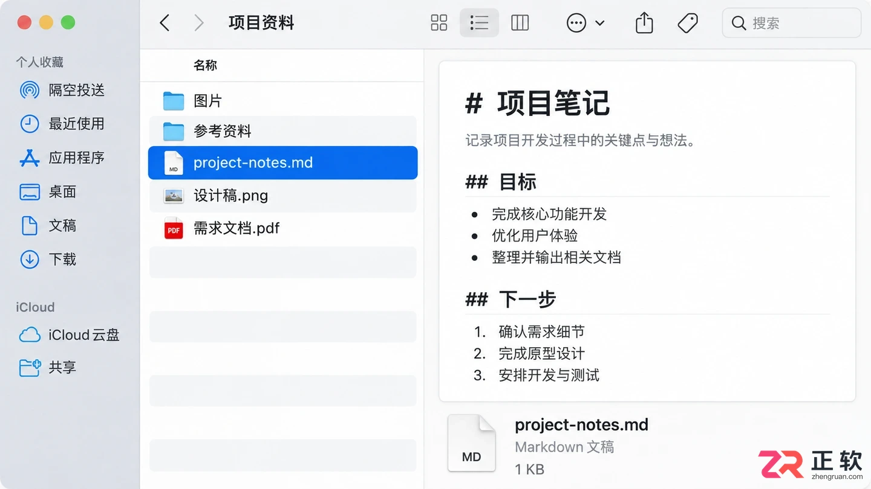Click the MD file icon in preview info
The height and width of the screenshot is (489, 871).
[x=472, y=444]
